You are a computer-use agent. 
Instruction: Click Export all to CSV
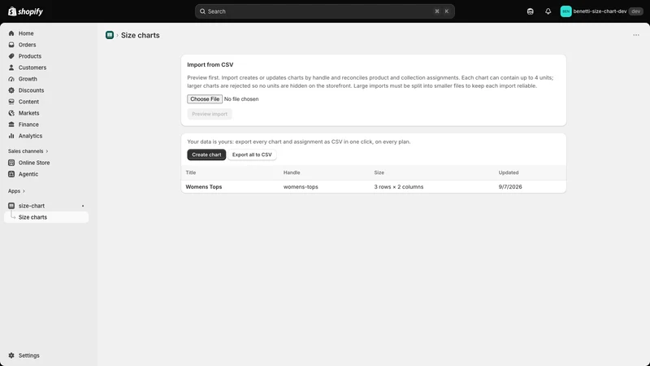coord(252,155)
